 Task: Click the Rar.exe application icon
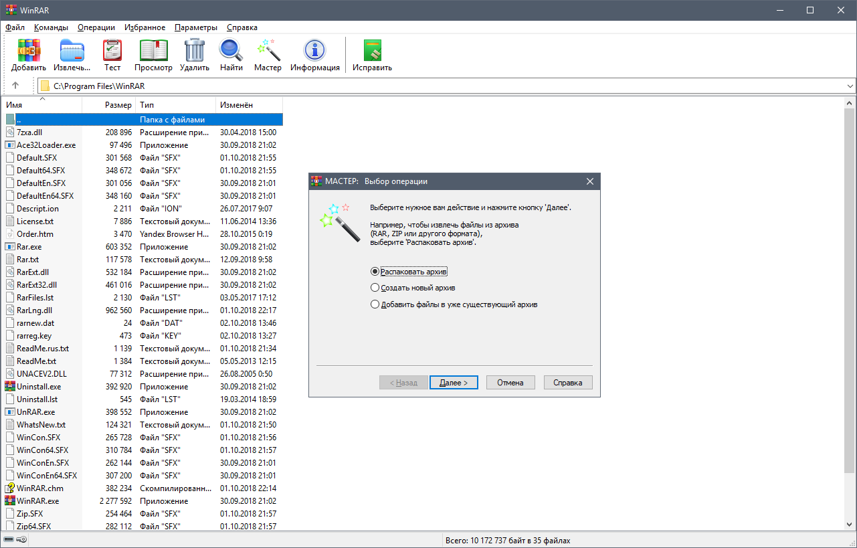click(10, 246)
